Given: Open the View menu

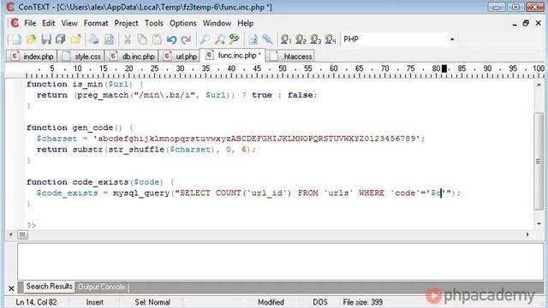Looking at the screenshot, I should click(69, 23).
